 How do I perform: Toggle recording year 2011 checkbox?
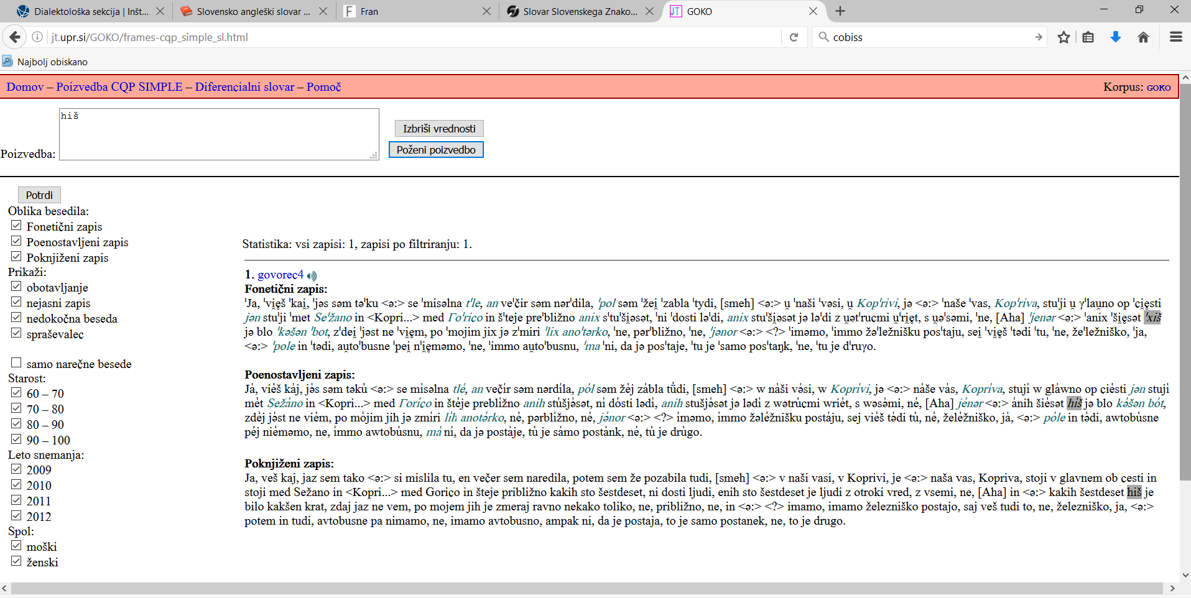16,500
